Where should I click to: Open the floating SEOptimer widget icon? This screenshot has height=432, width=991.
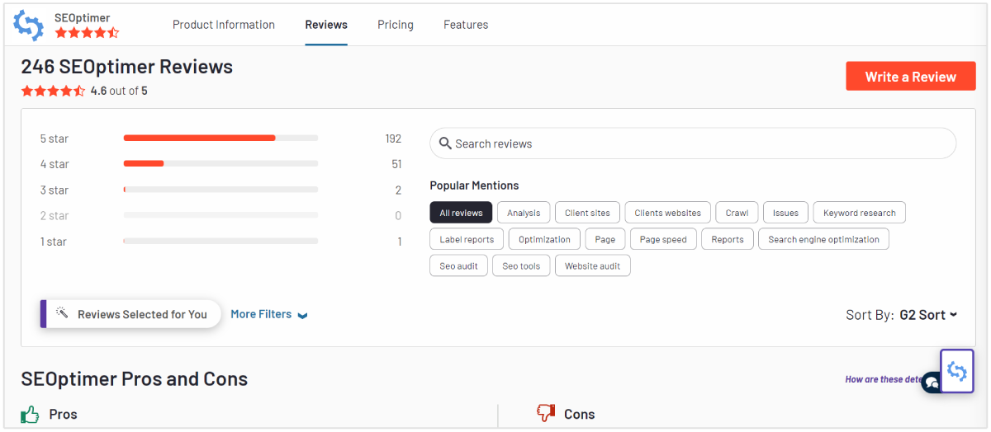pyautogui.click(x=957, y=371)
